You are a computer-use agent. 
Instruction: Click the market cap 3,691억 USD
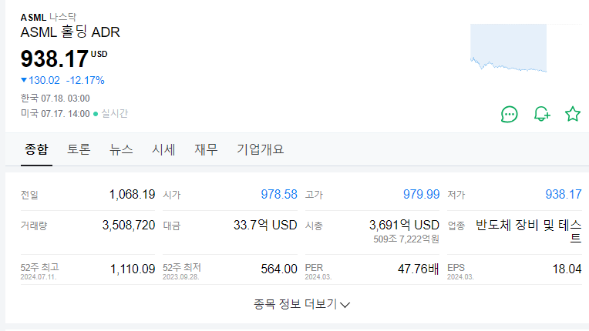coord(404,225)
